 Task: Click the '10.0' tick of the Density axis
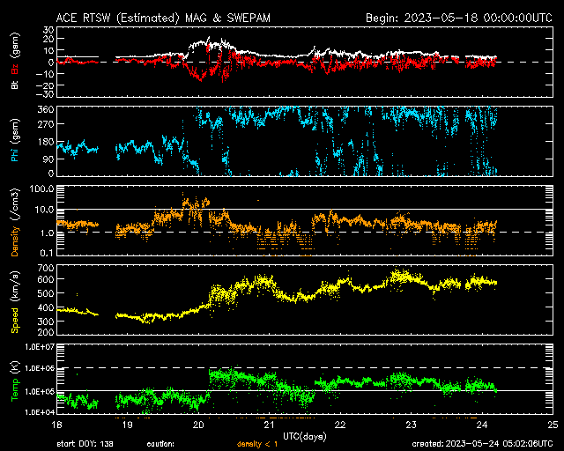tap(45, 210)
